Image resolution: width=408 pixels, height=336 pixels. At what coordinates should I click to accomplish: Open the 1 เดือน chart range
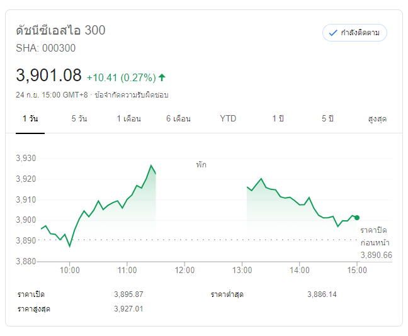point(128,118)
